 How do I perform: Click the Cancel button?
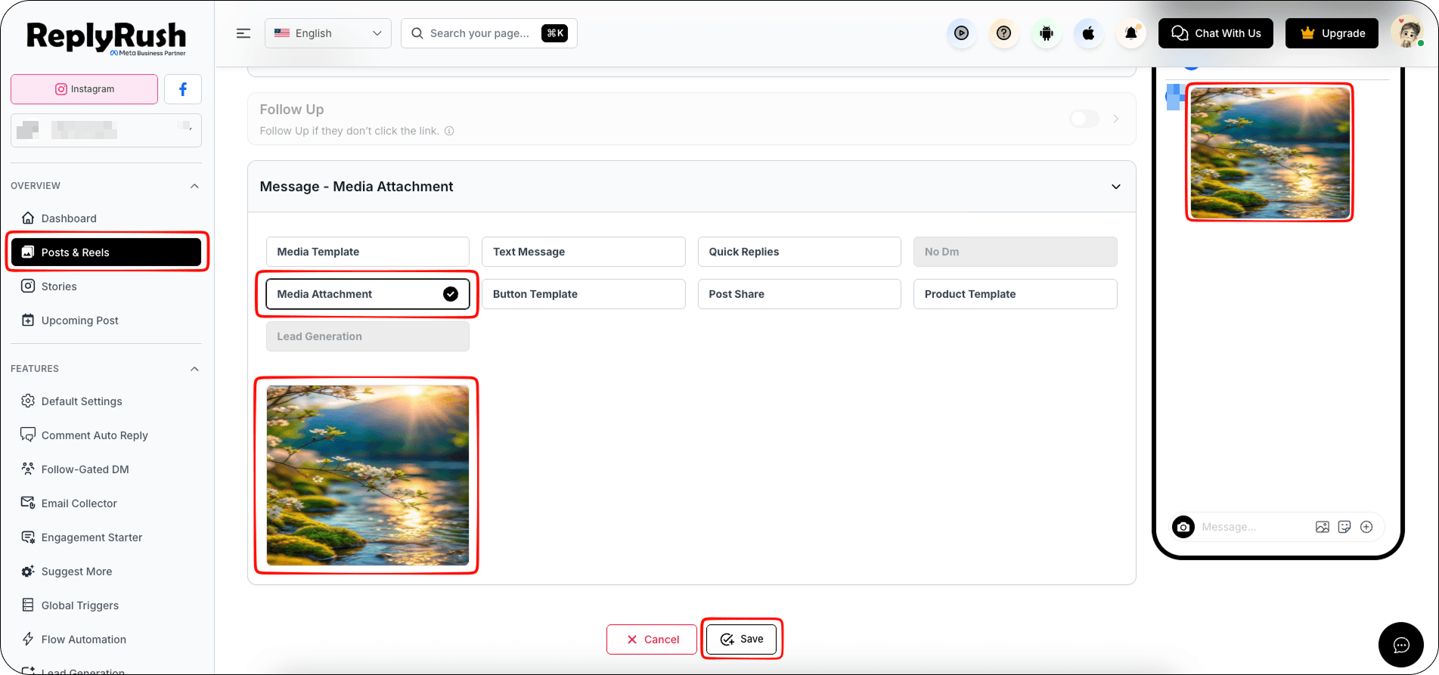[652, 639]
